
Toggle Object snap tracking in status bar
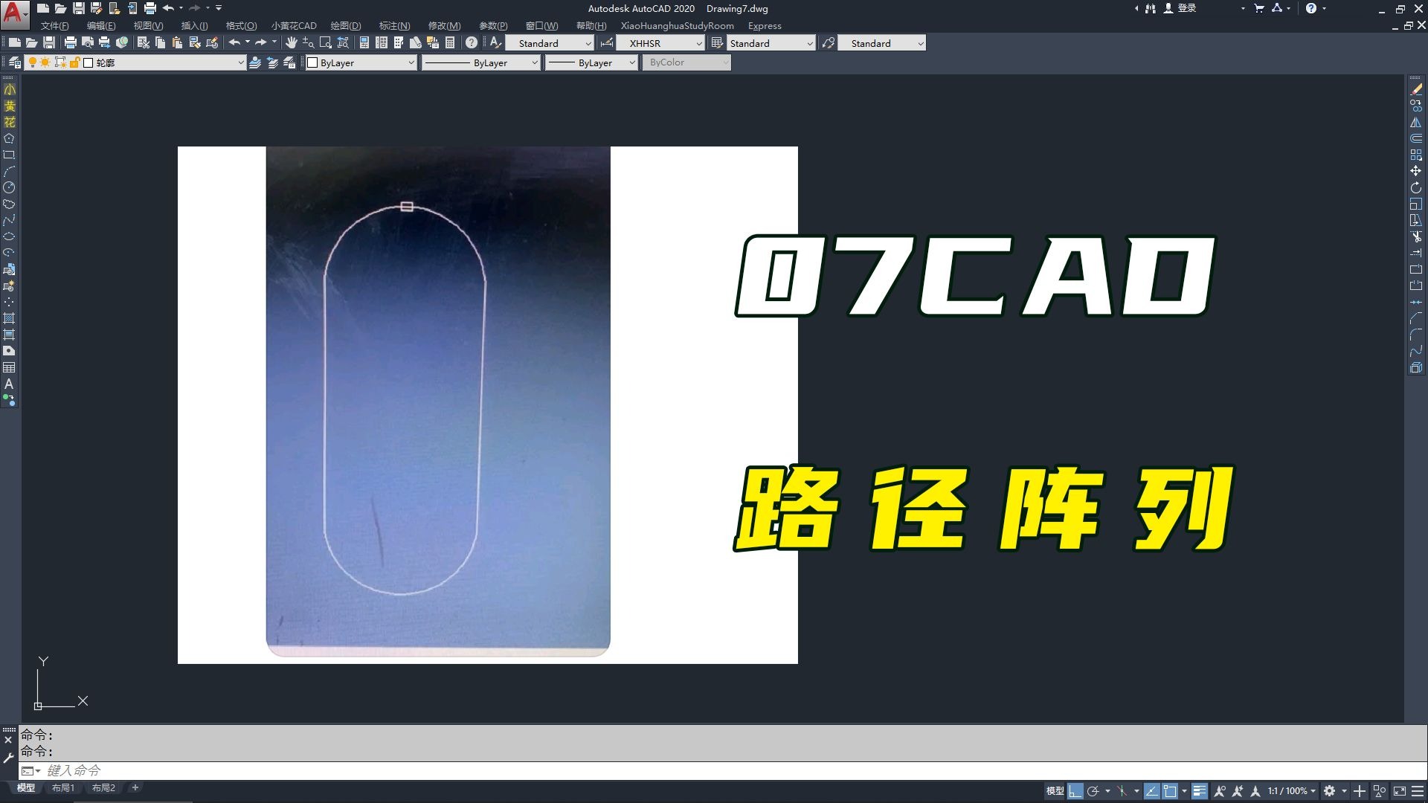coord(1151,791)
